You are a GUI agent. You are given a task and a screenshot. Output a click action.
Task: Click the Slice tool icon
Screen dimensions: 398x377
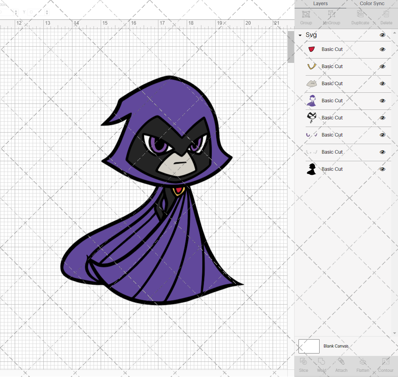coord(303,361)
